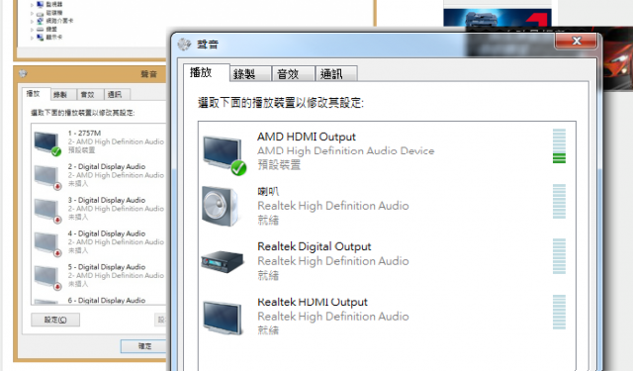Click the 顯示卡 display adapter icon
Screen dimensions: 633x371
[x=40, y=38]
